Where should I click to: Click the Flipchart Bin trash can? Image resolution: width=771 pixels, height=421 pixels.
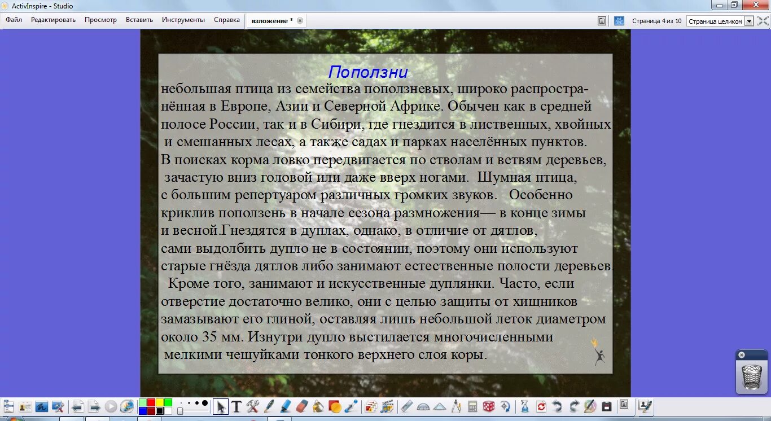tap(752, 376)
